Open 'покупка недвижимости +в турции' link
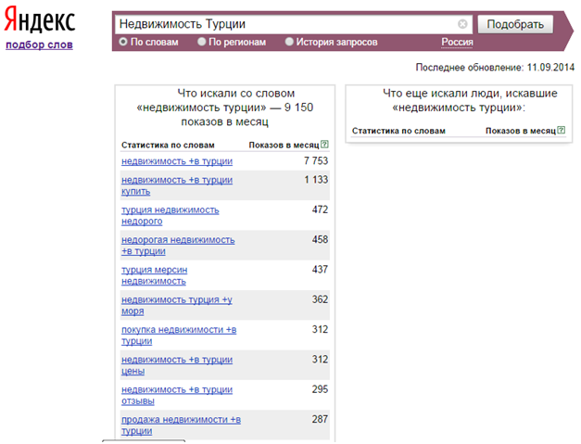This screenshot has width=581, height=444. point(179,336)
